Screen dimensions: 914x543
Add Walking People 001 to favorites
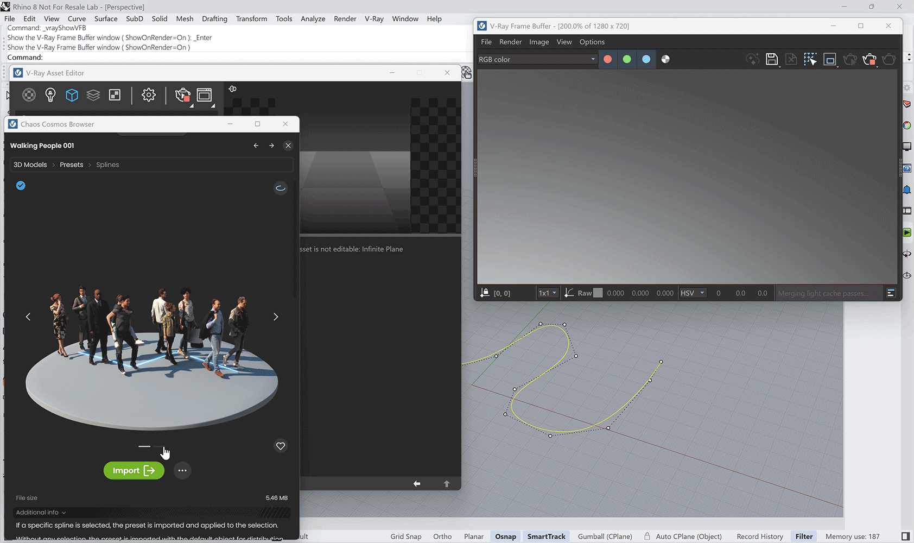pyautogui.click(x=281, y=446)
